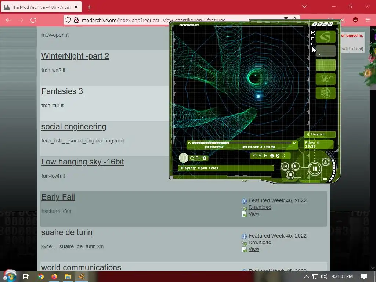Click the 'Playing: Open skies' status field
This screenshot has height=282, width=376.
point(226,168)
